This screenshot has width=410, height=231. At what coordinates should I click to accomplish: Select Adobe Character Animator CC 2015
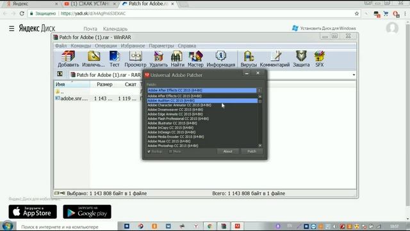(x=202, y=105)
